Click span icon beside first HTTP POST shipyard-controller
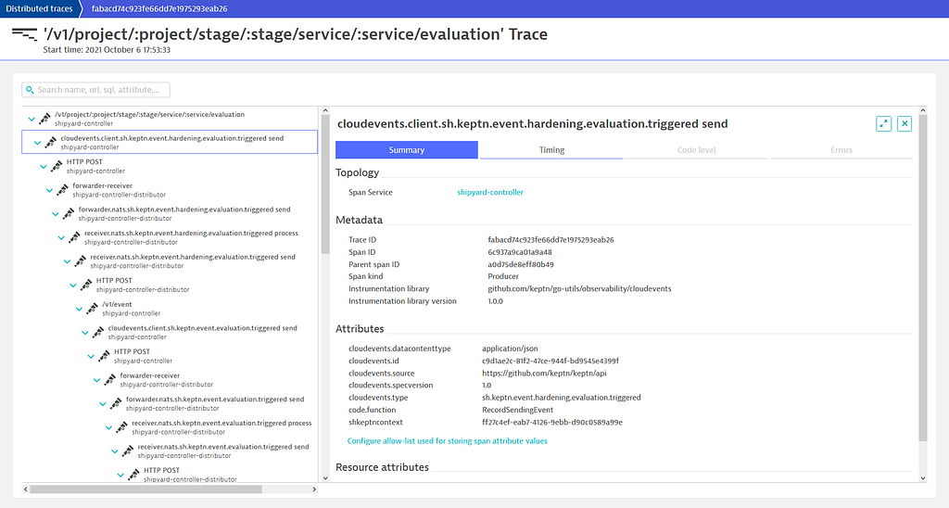Screen dimensions: 949x508 point(57,166)
